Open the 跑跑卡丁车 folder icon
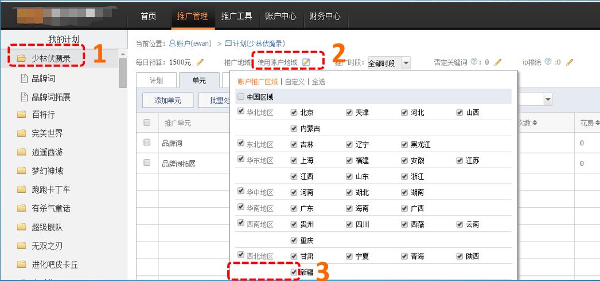This screenshot has height=281, width=600. (21, 189)
